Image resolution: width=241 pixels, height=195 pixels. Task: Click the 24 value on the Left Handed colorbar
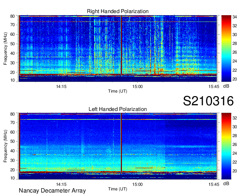point(235,153)
